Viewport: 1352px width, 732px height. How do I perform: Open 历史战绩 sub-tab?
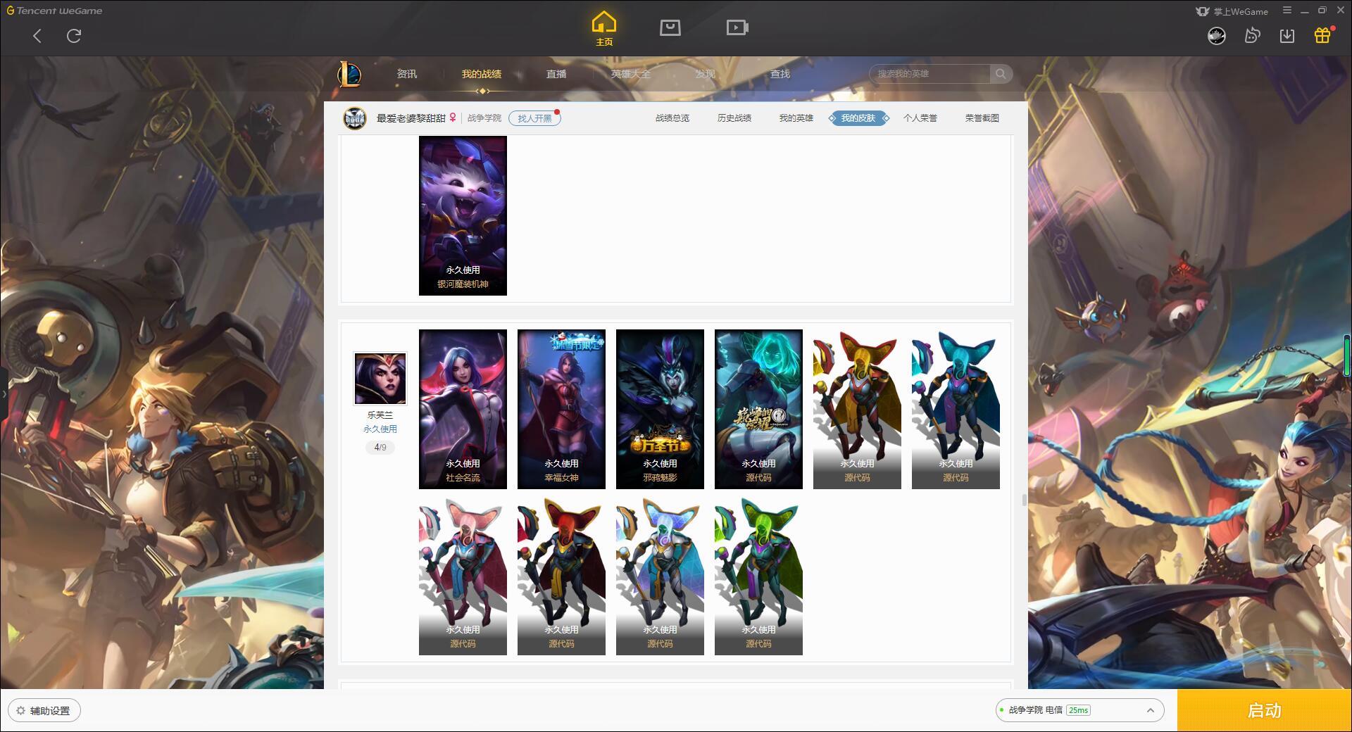tap(734, 118)
